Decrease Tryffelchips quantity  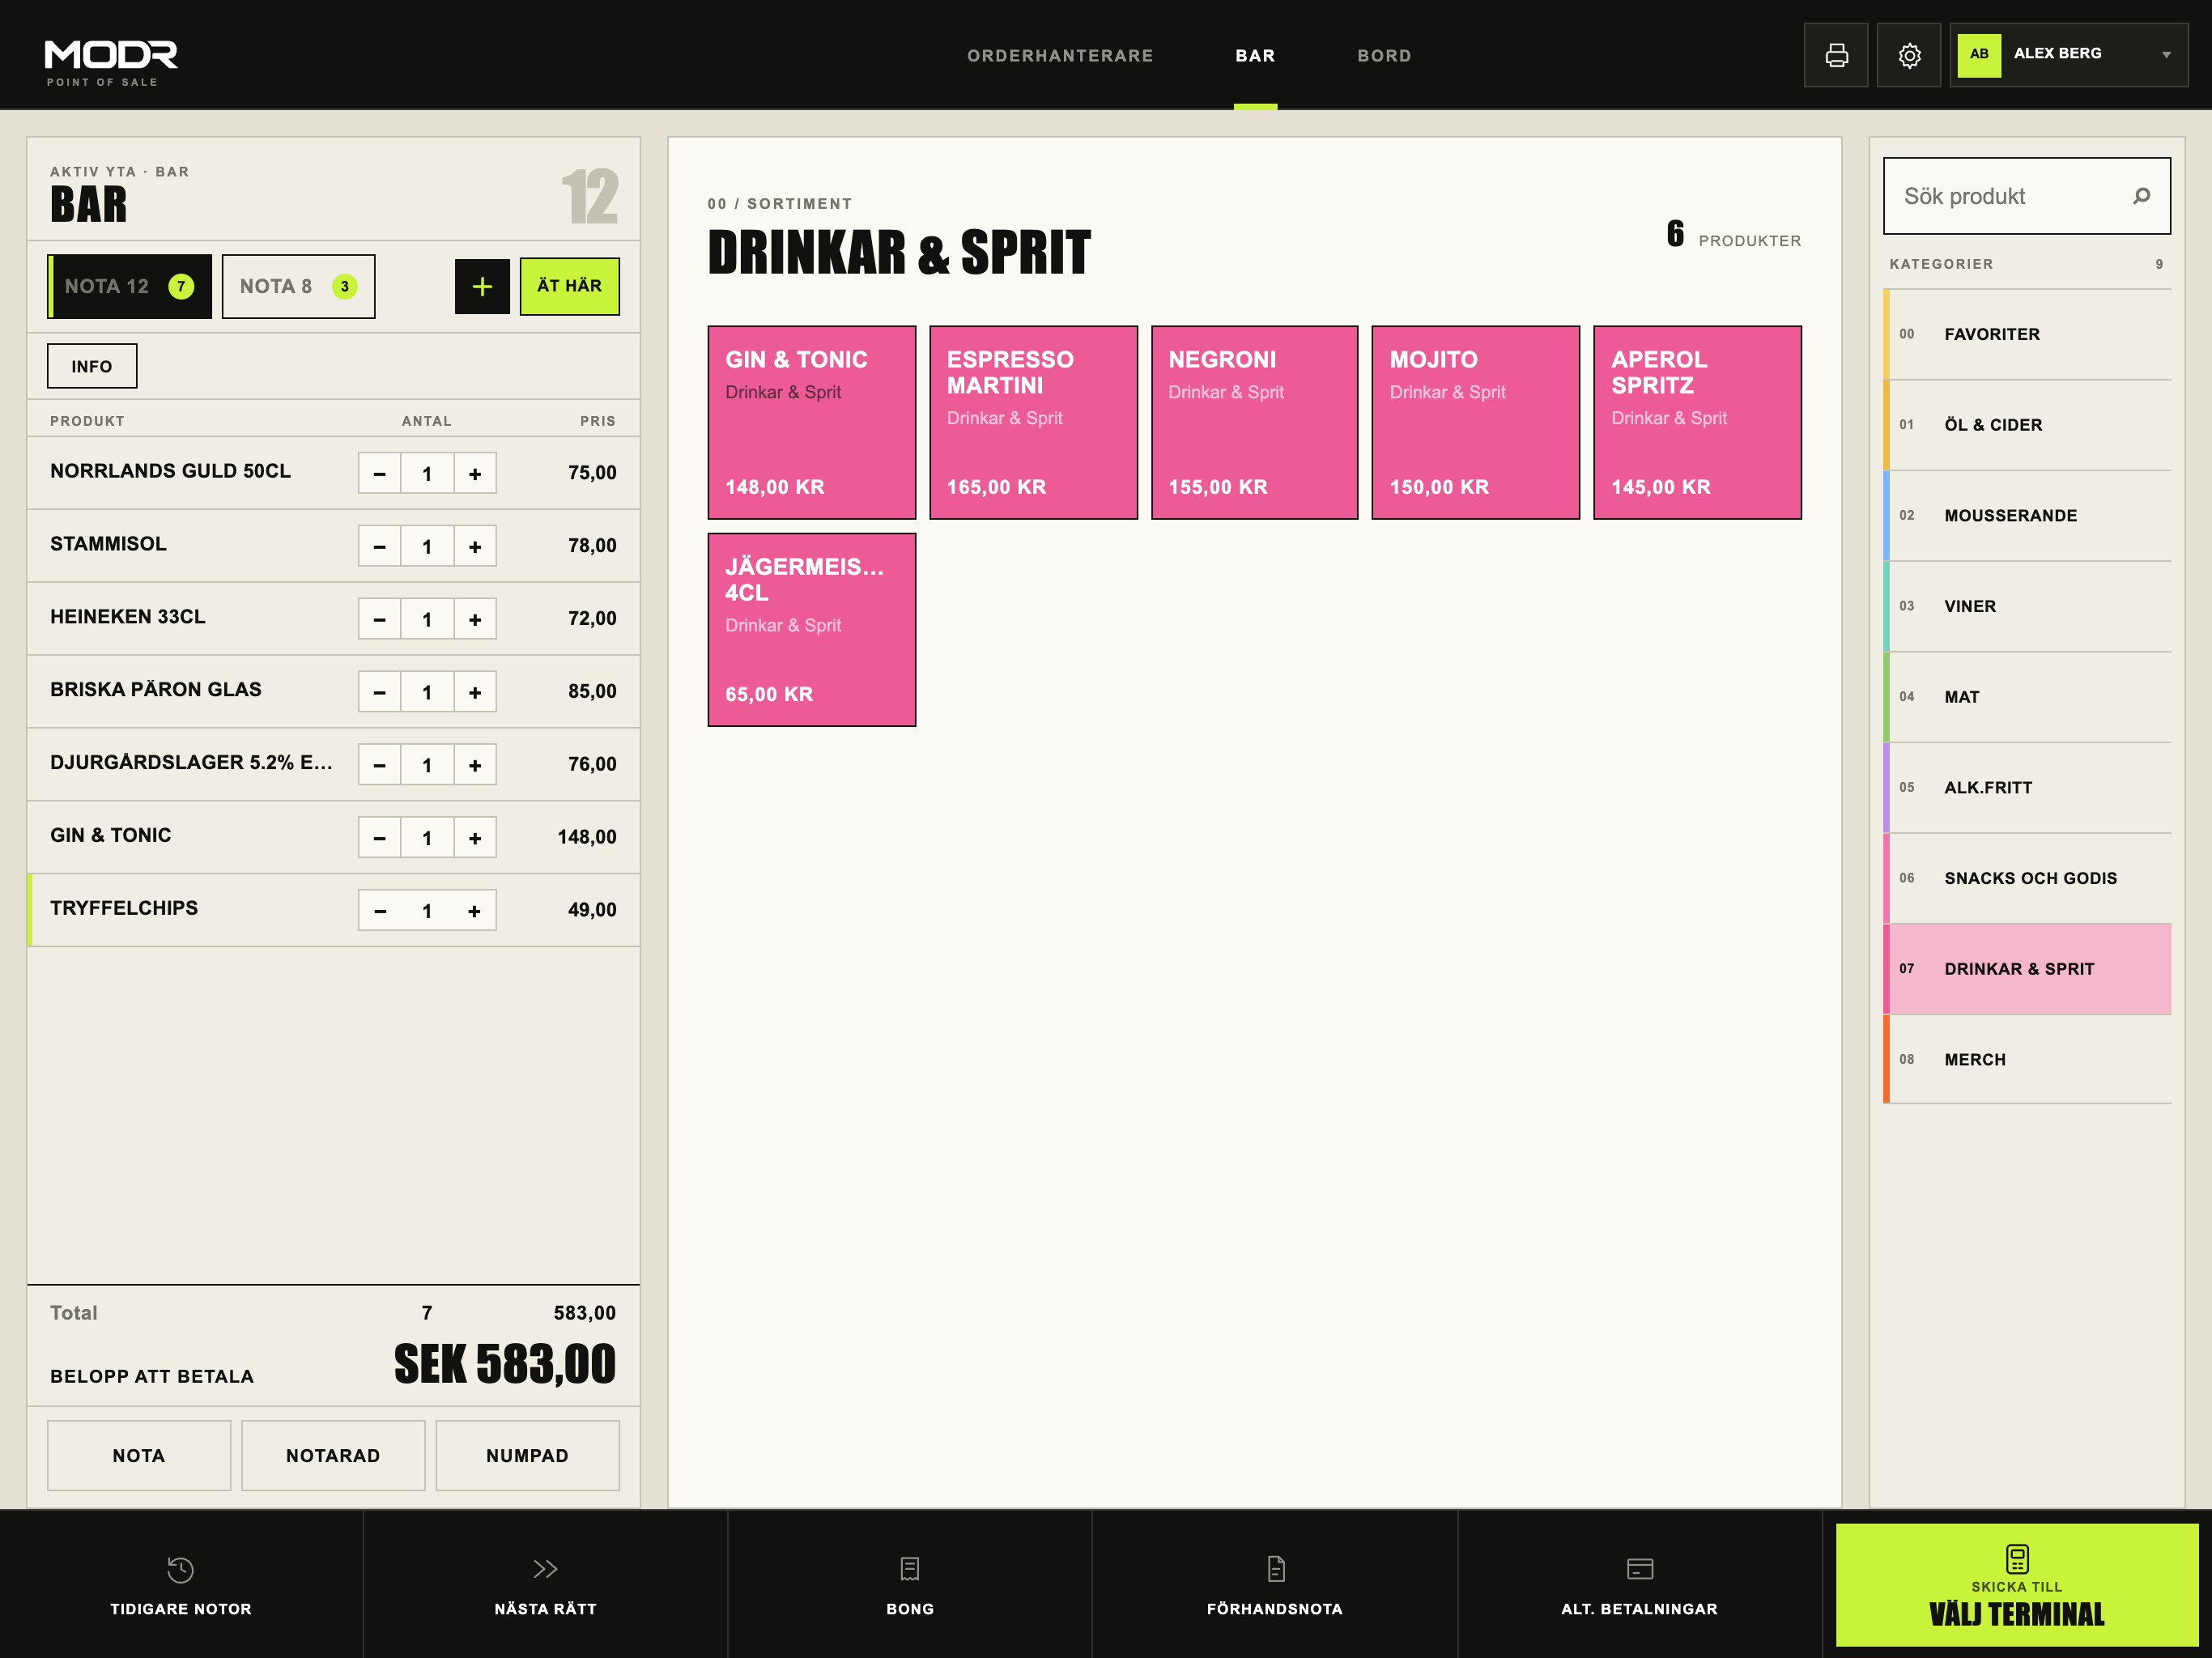coord(380,911)
